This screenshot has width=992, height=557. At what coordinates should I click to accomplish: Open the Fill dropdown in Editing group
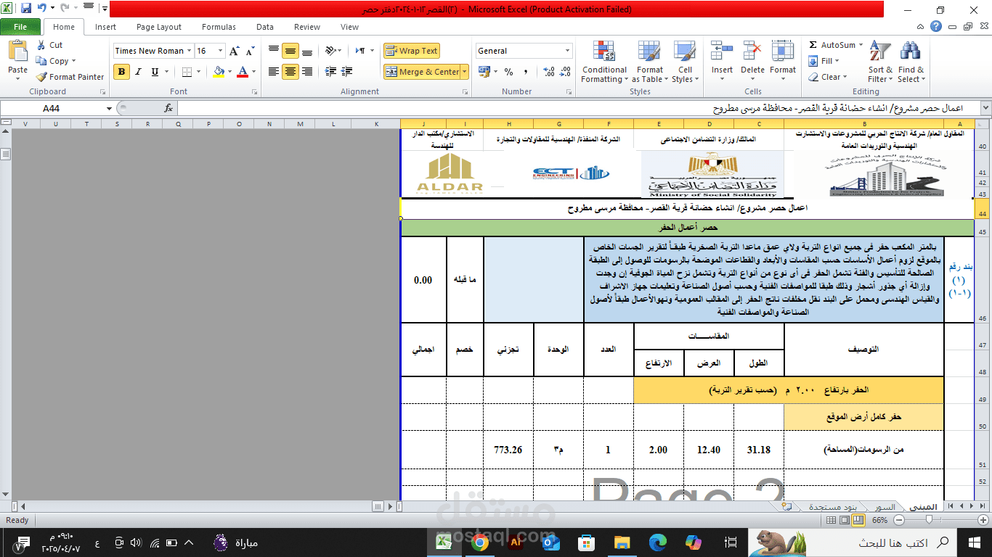click(824, 61)
